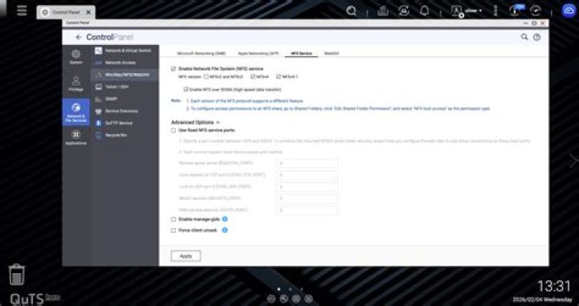Select the NFS Service tab
This screenshot has width=579, height=306.
302,54
